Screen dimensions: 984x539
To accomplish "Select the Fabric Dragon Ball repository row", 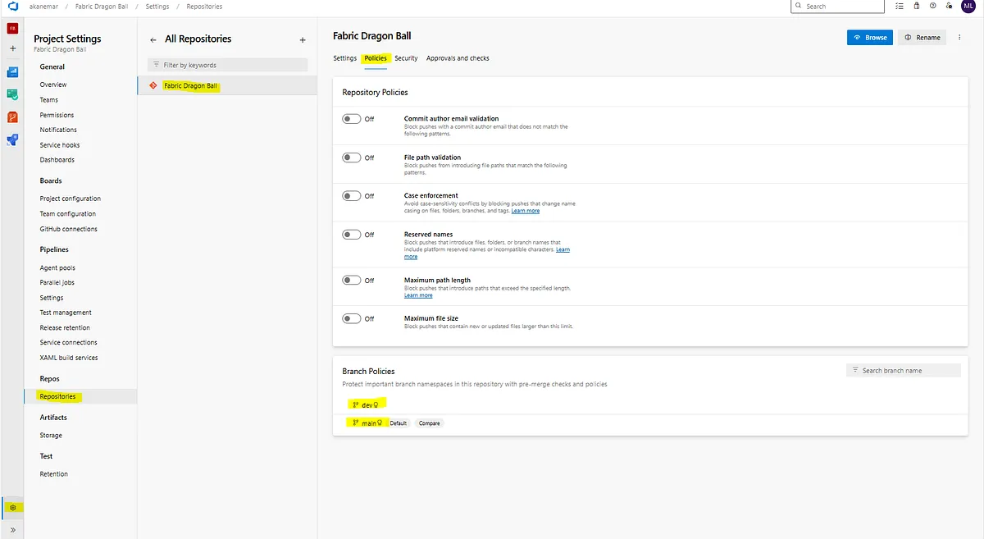I will [227, 85].
